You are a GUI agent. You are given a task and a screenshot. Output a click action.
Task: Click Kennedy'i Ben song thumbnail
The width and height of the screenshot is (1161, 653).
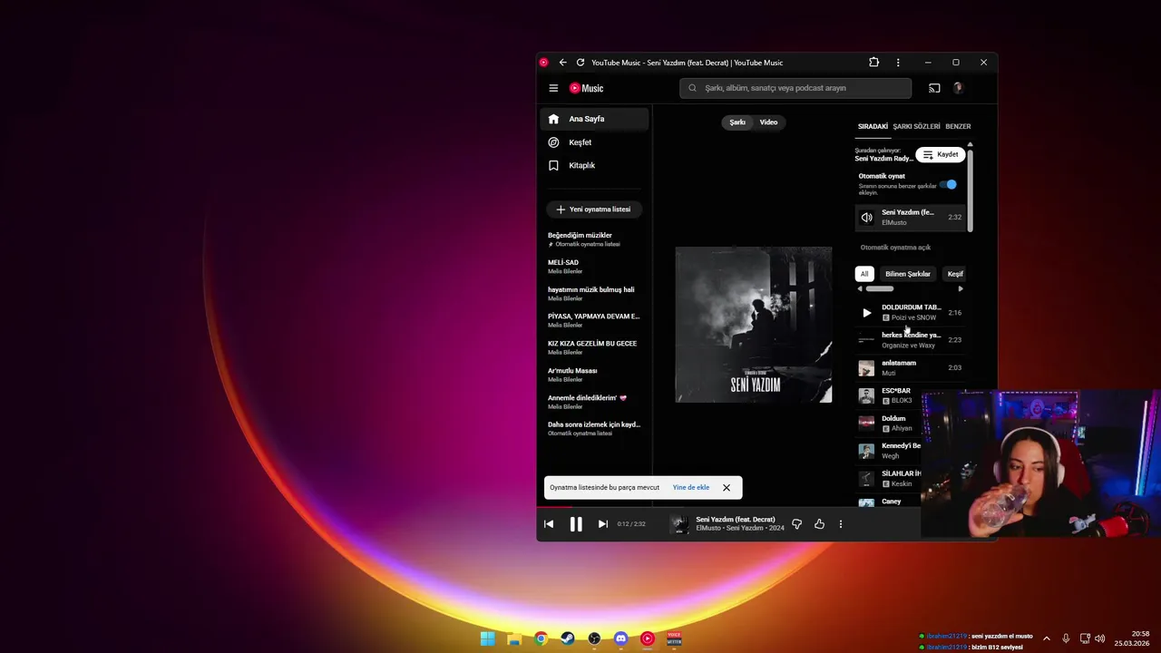(x=866, y=451)
